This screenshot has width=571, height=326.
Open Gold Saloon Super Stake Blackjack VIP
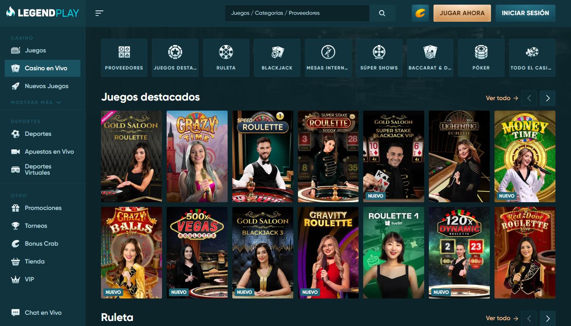(393, 156)
